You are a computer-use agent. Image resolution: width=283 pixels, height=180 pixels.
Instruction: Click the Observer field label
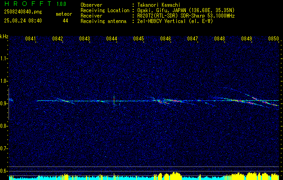point(91,5)
